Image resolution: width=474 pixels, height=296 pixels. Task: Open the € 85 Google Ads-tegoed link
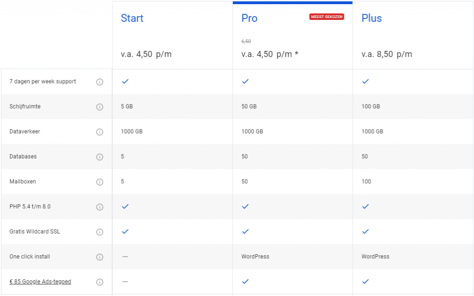pyautogui.click(x=40, y=282)
